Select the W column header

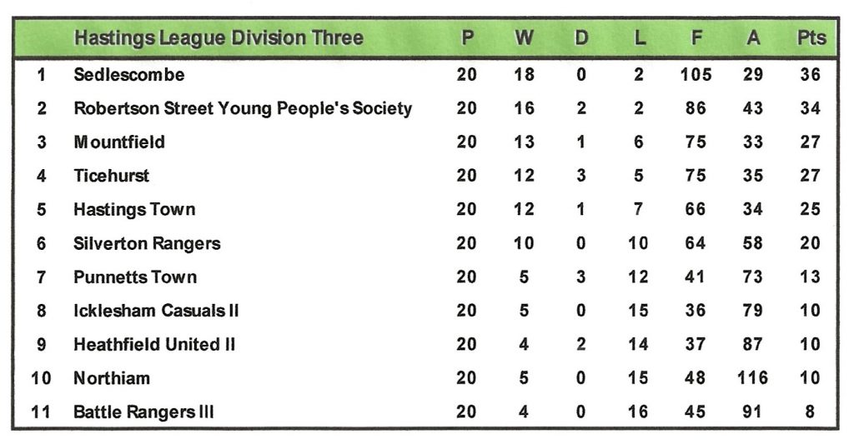524,38
